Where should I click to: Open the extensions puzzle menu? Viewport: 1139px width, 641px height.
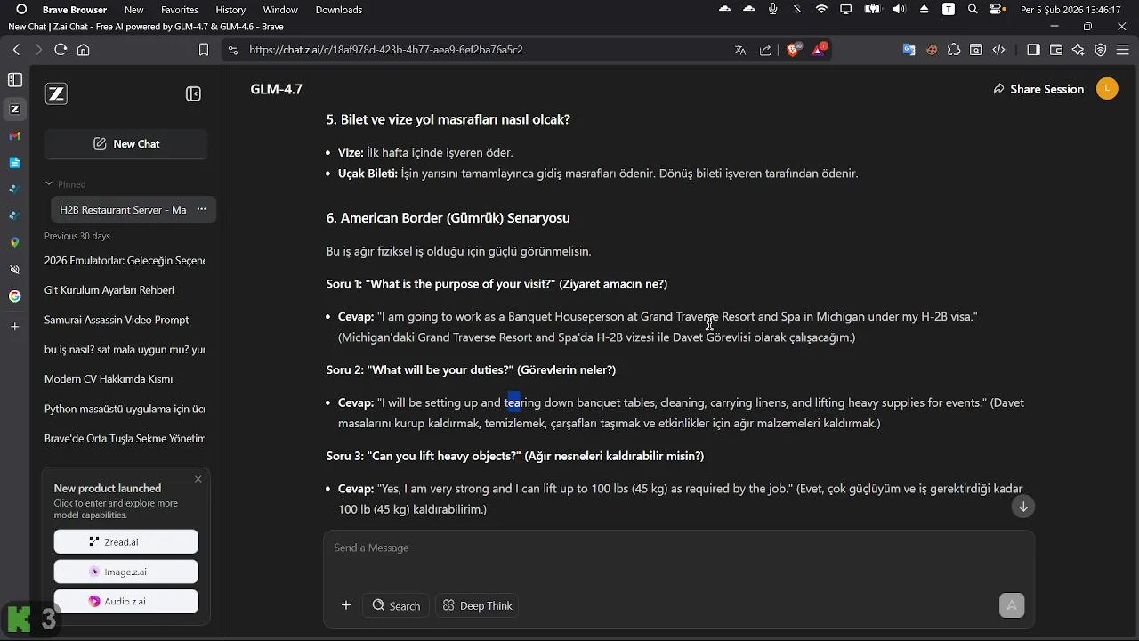(x=954, y=50)
